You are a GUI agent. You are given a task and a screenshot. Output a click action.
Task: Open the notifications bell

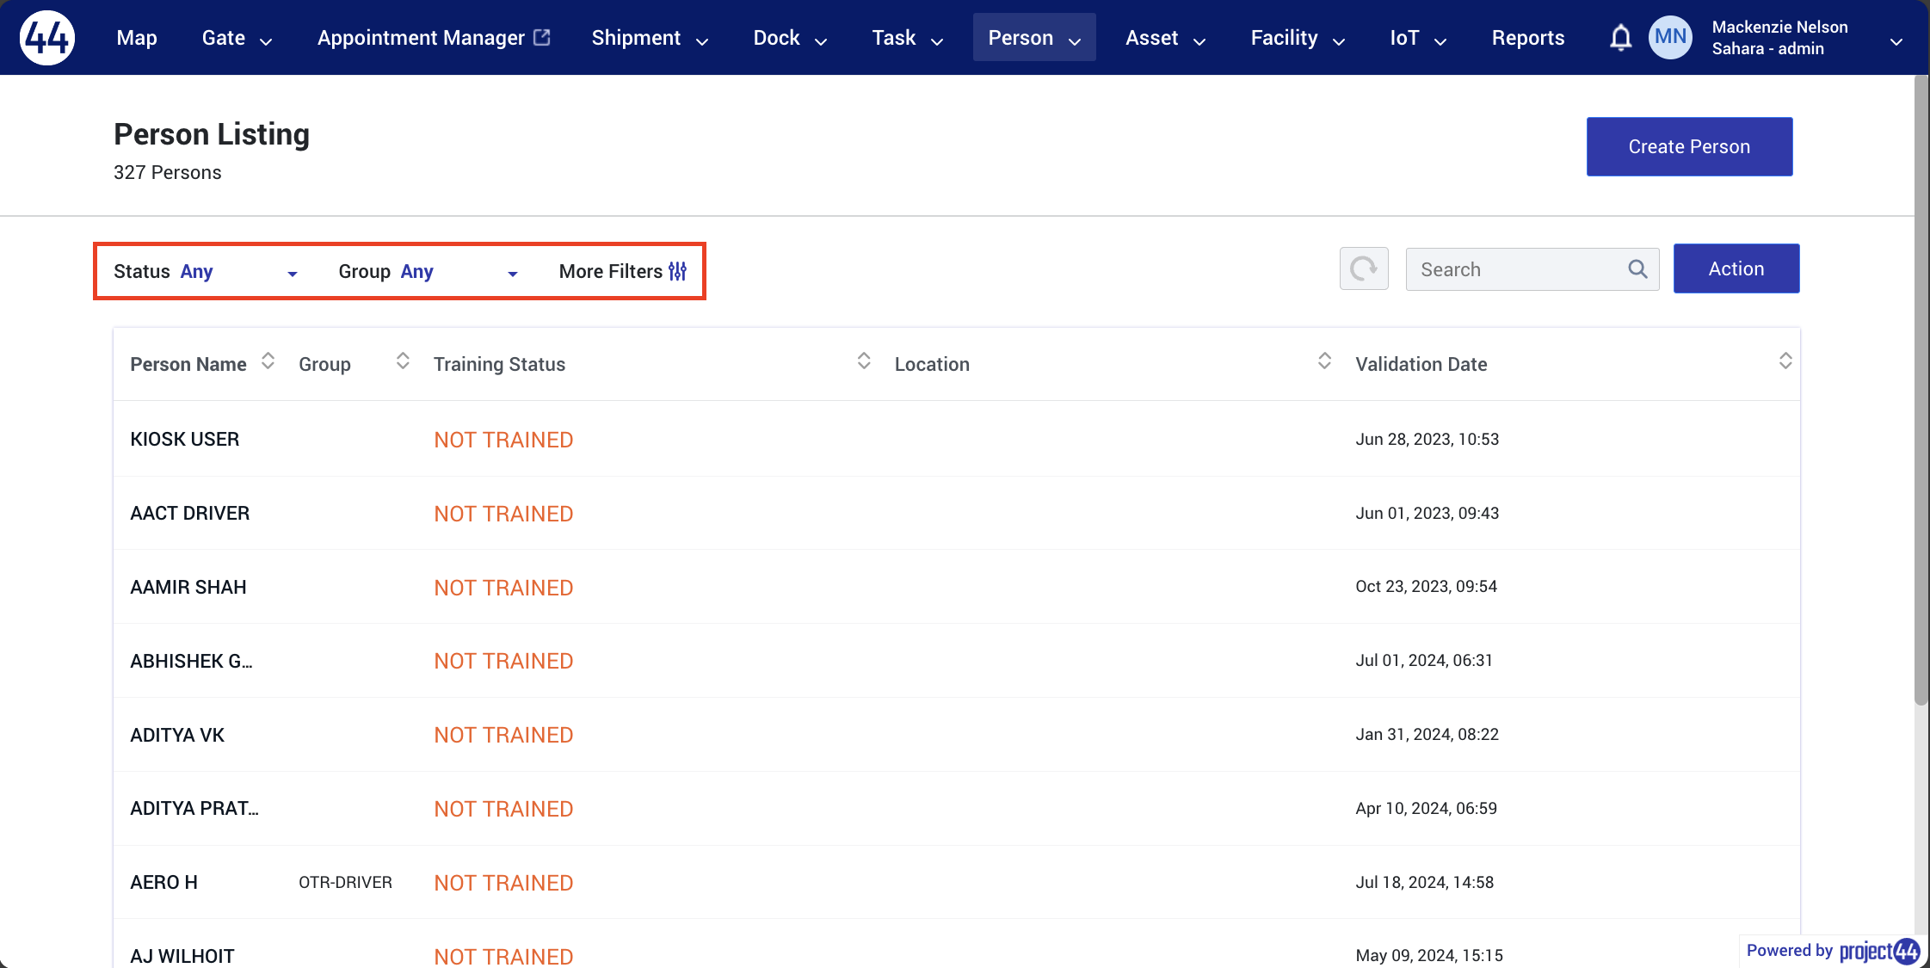pos(1620,38)
